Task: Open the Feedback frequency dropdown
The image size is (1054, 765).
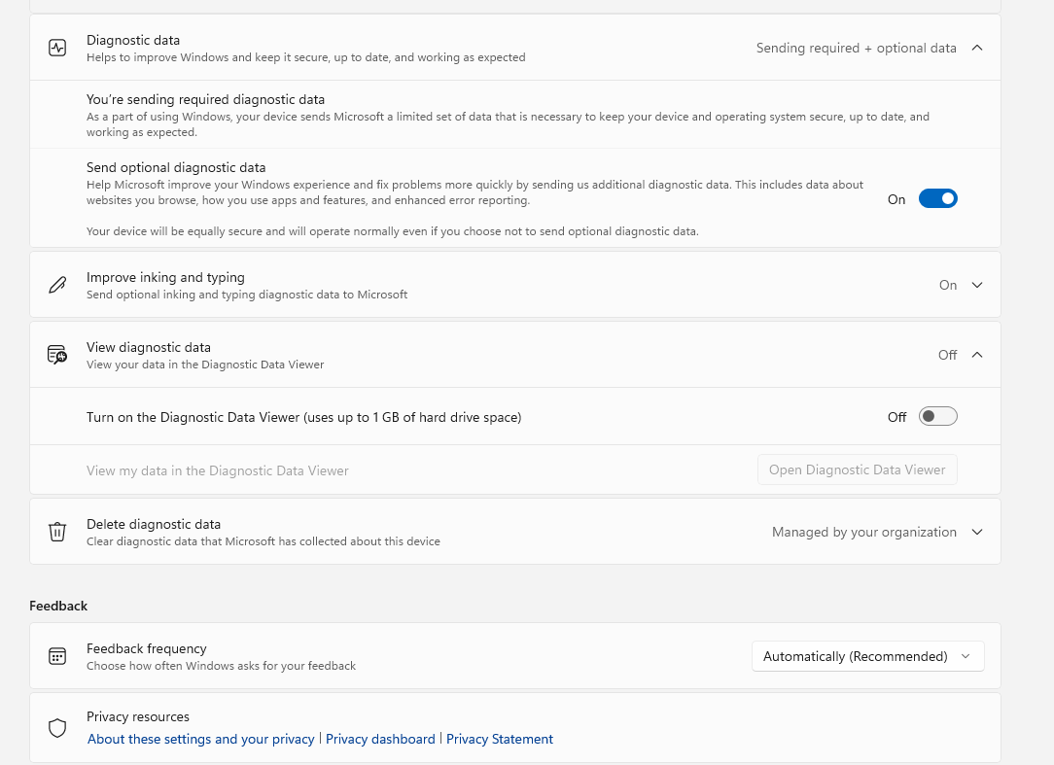Action: pos(868,656)
